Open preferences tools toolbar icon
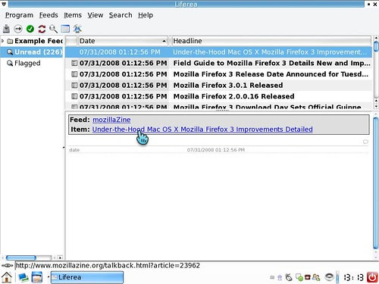The height and width of the screenshot is (284, 379). click(x=77, y=29)
